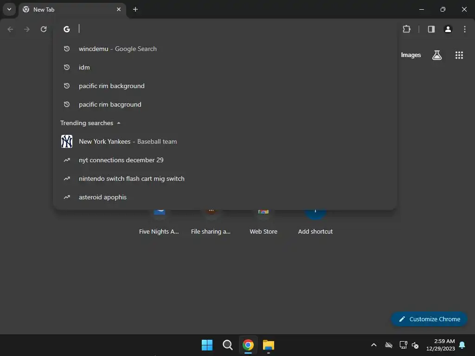Click the Google G icon in omnibox
The image size is (475, 356).
click(67, 29)
